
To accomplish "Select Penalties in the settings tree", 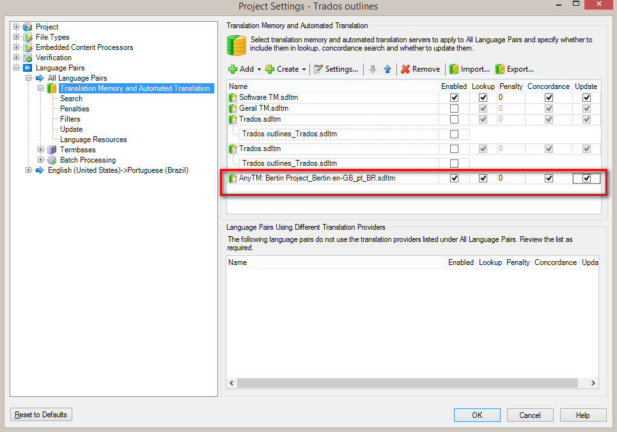I will 74,109.
